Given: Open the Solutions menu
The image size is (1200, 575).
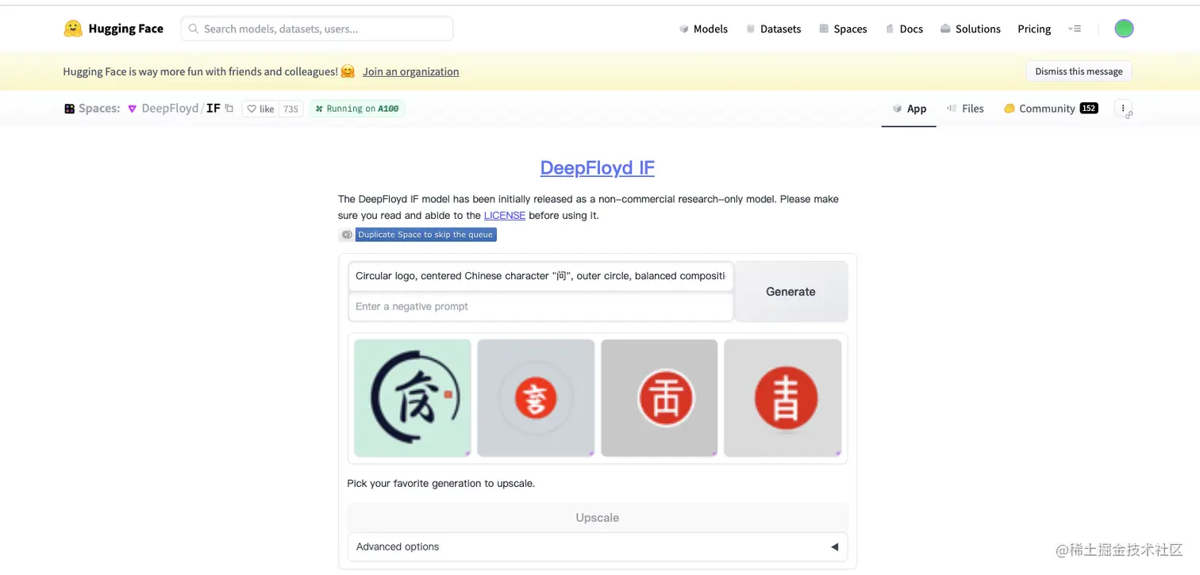Looking at the screenshot, I should (x=971, y=29).
